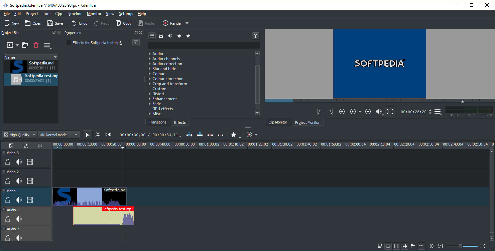Click the spacer tool icon
The width and height of the screenshot is (495, 251).
pos(108,135)
